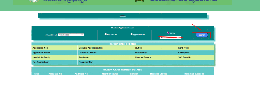Screen dimensions: 260x93
Task: Select the Application No radio button
Action: coord(132,34)
